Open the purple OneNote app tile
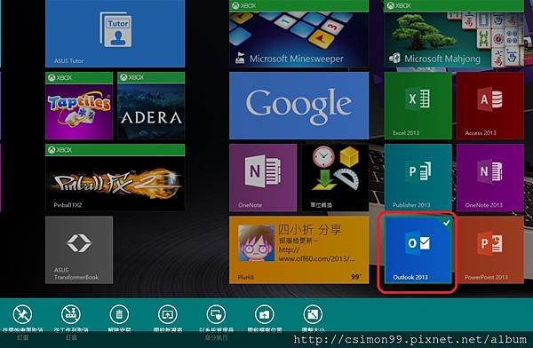The width and height of the screenshot is (533, 348). (263, 178)
